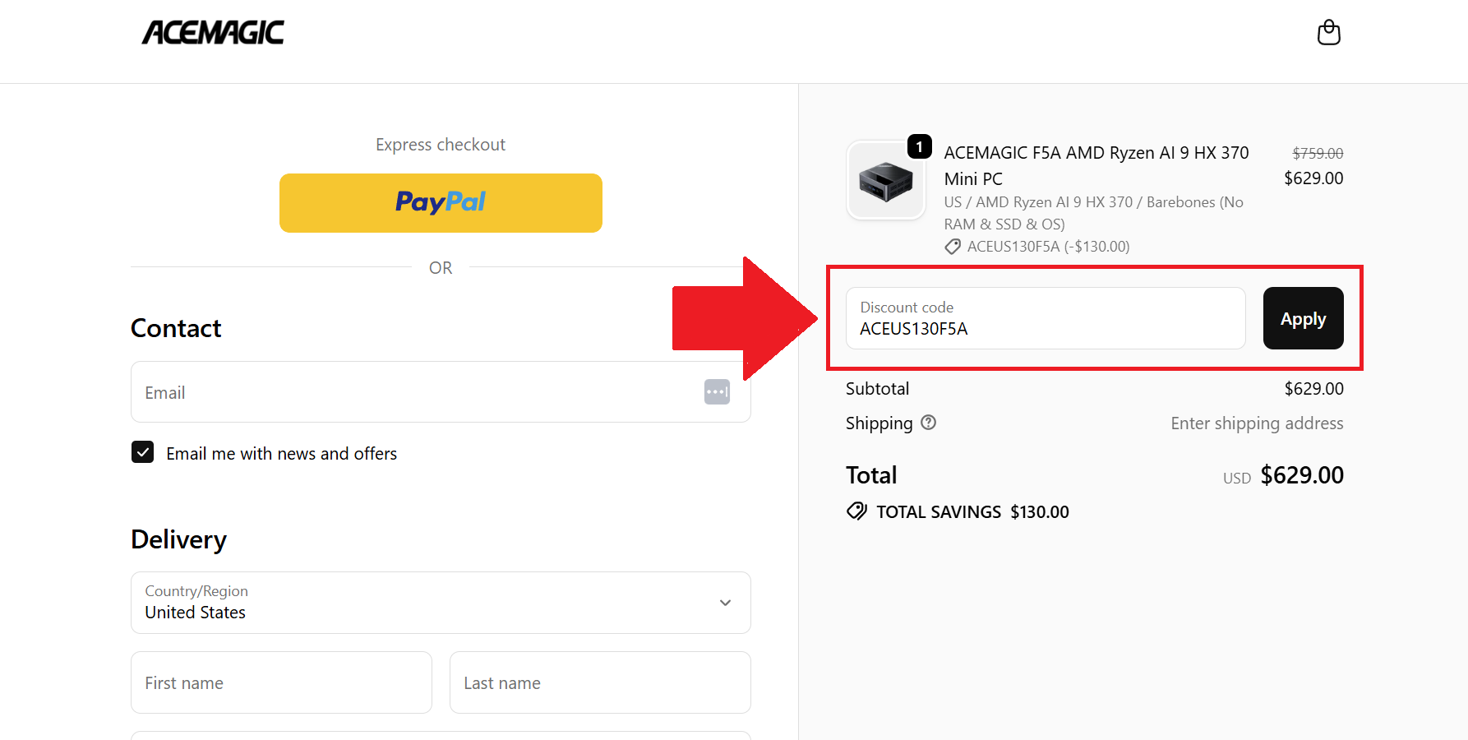Open the Shipping question mark tooltip

pos(928,423)
